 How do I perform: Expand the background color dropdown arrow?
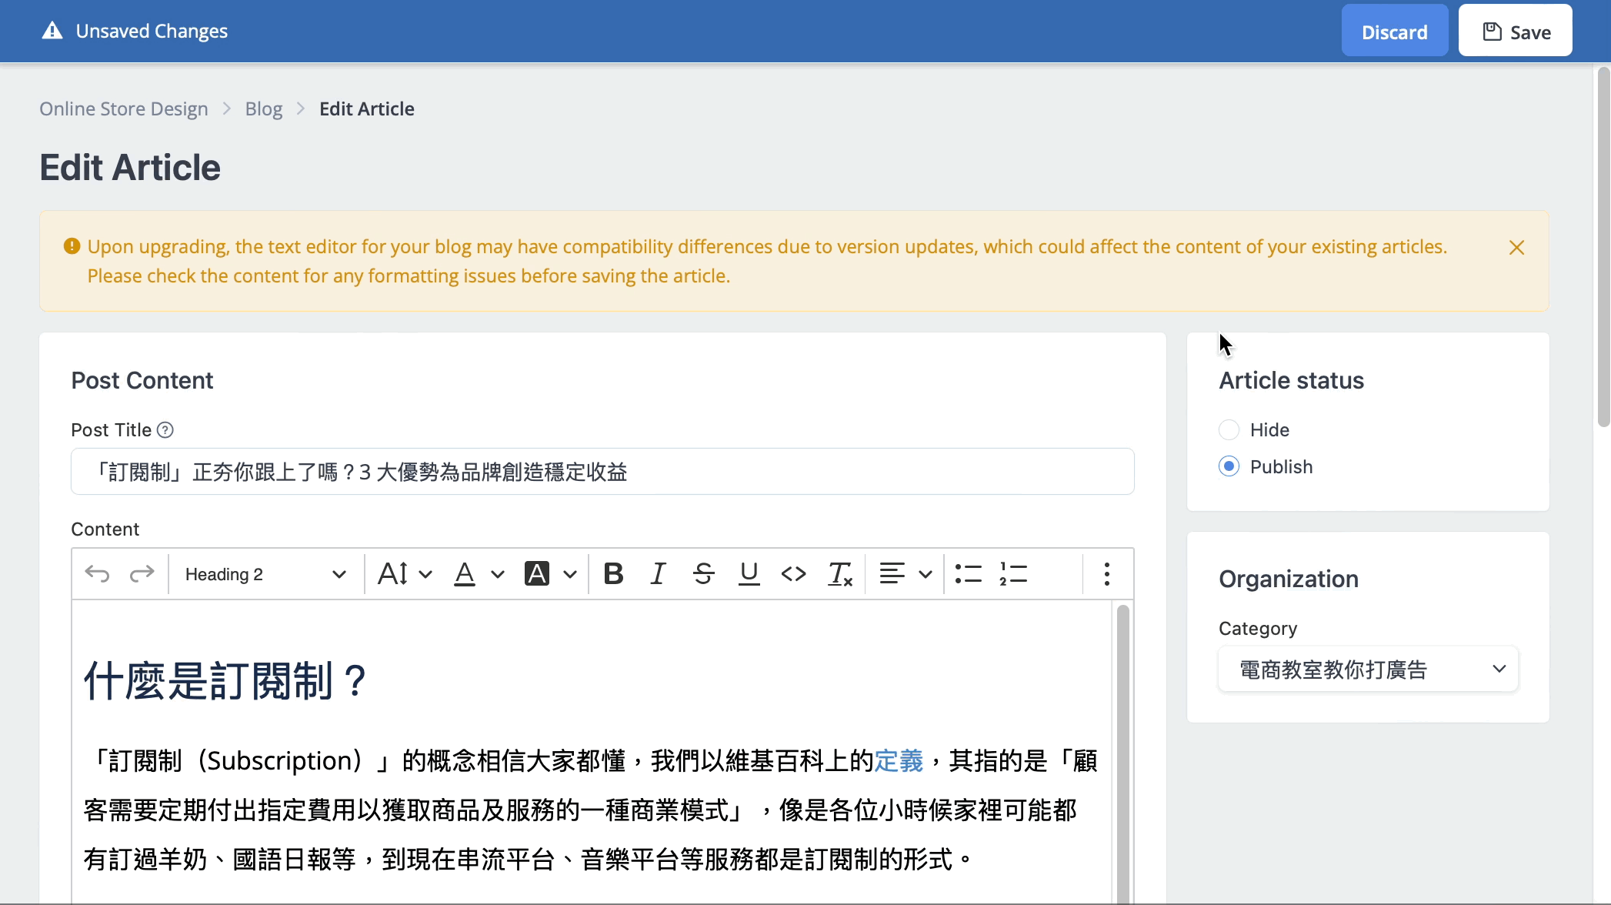point(570,575)
